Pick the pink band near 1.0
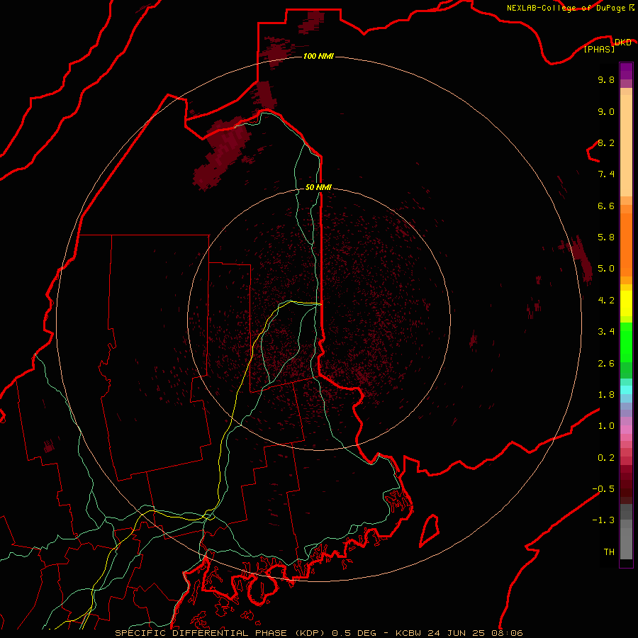Screen dimensions: 638x638 (626, 430)
